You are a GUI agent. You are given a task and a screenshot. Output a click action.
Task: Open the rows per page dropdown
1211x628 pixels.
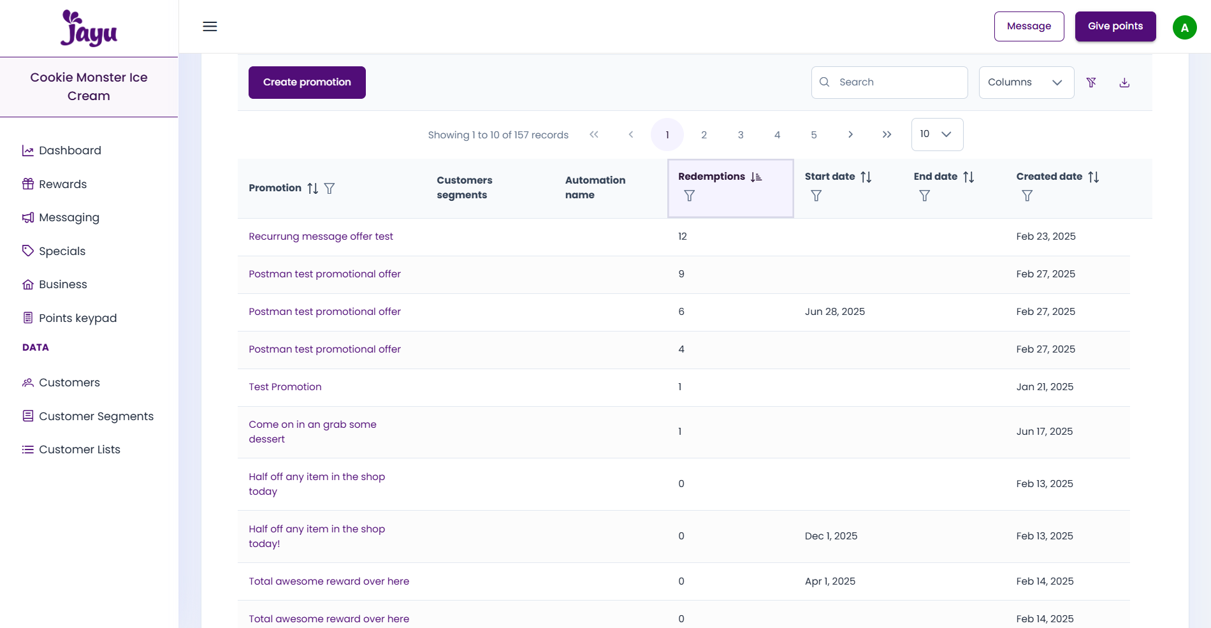(x=936, y=135)
